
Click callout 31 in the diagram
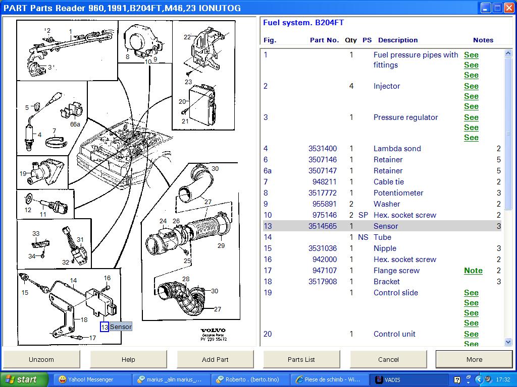(80, 239)
